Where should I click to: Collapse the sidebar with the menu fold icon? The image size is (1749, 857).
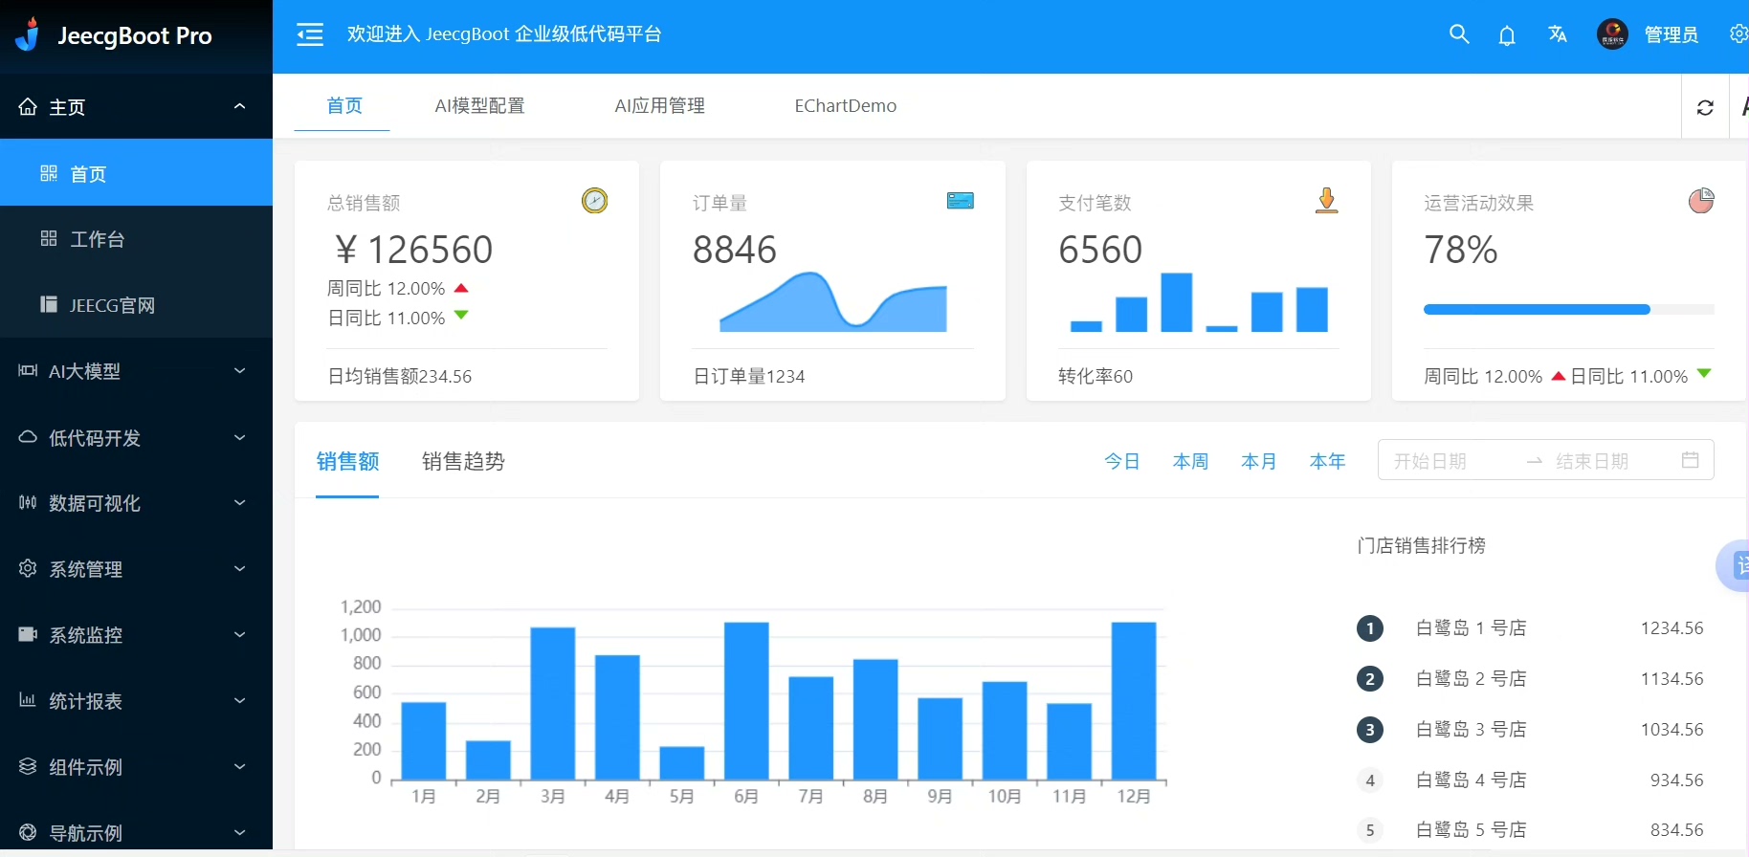310,35
